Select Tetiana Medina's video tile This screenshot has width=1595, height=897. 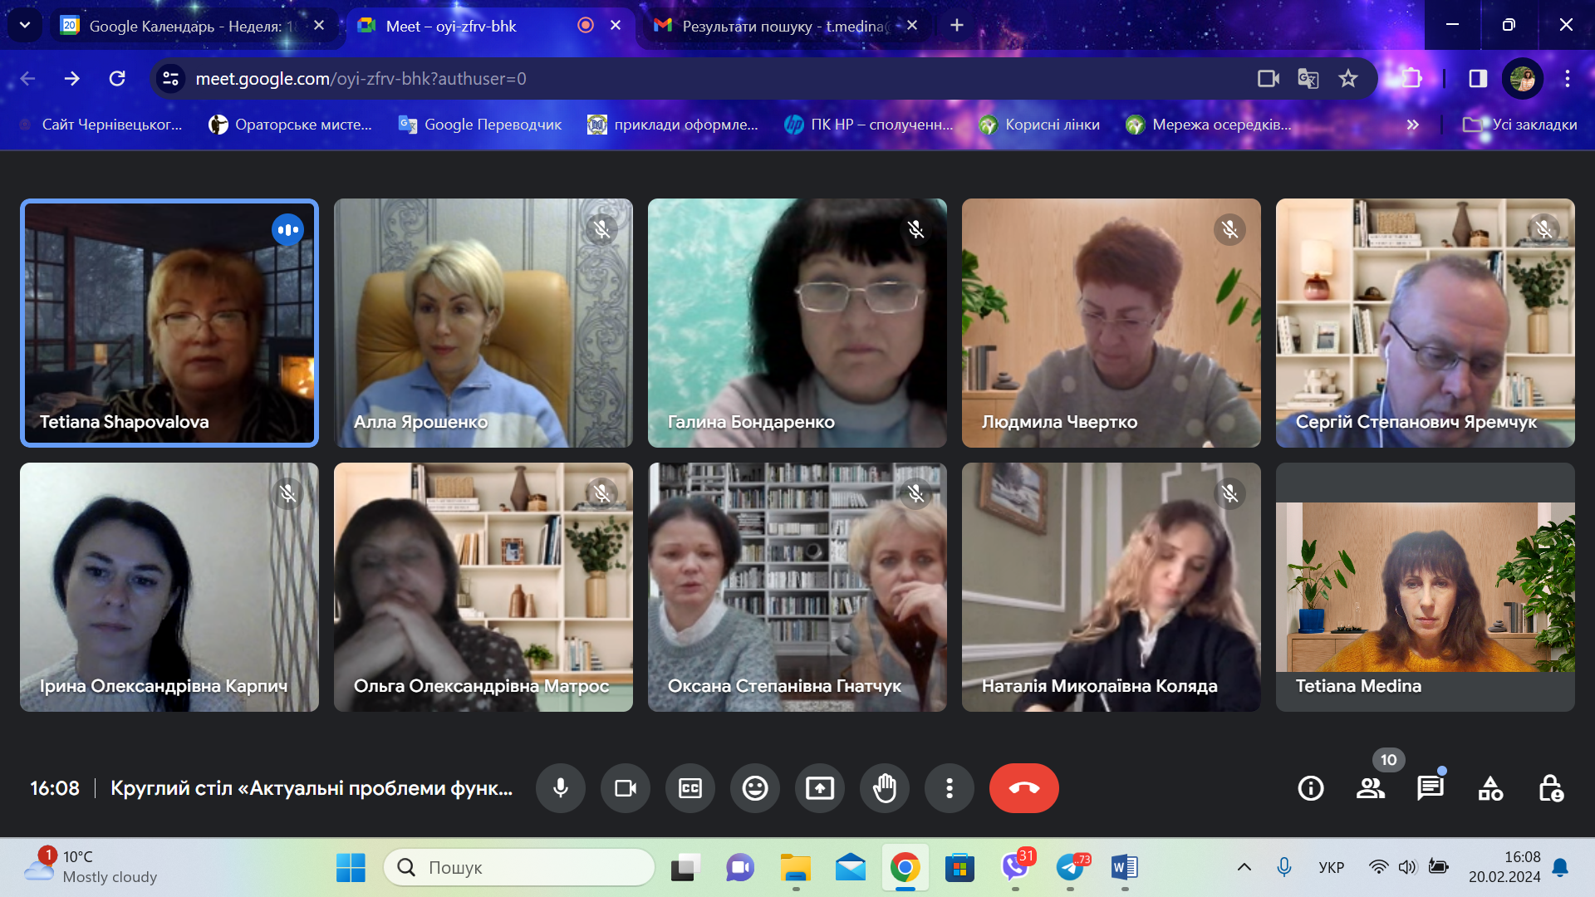(x=1425, y=586)
